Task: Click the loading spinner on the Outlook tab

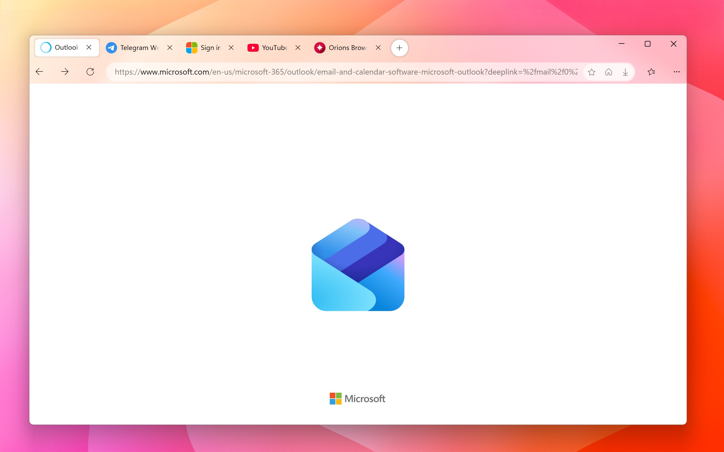Action: [x=46, y=47]
